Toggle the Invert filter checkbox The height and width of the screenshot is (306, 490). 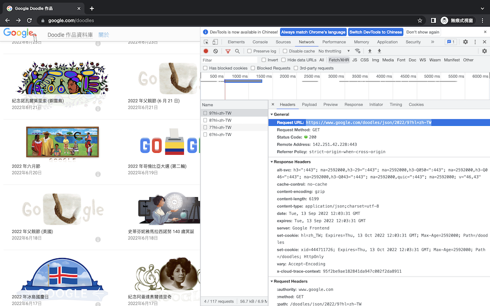pos(264,60)
